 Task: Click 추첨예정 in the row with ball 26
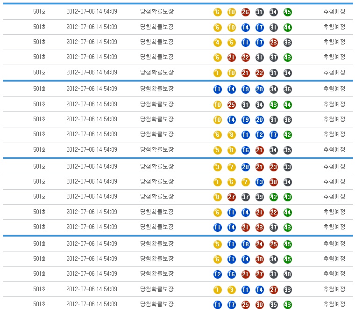[334, 11]
